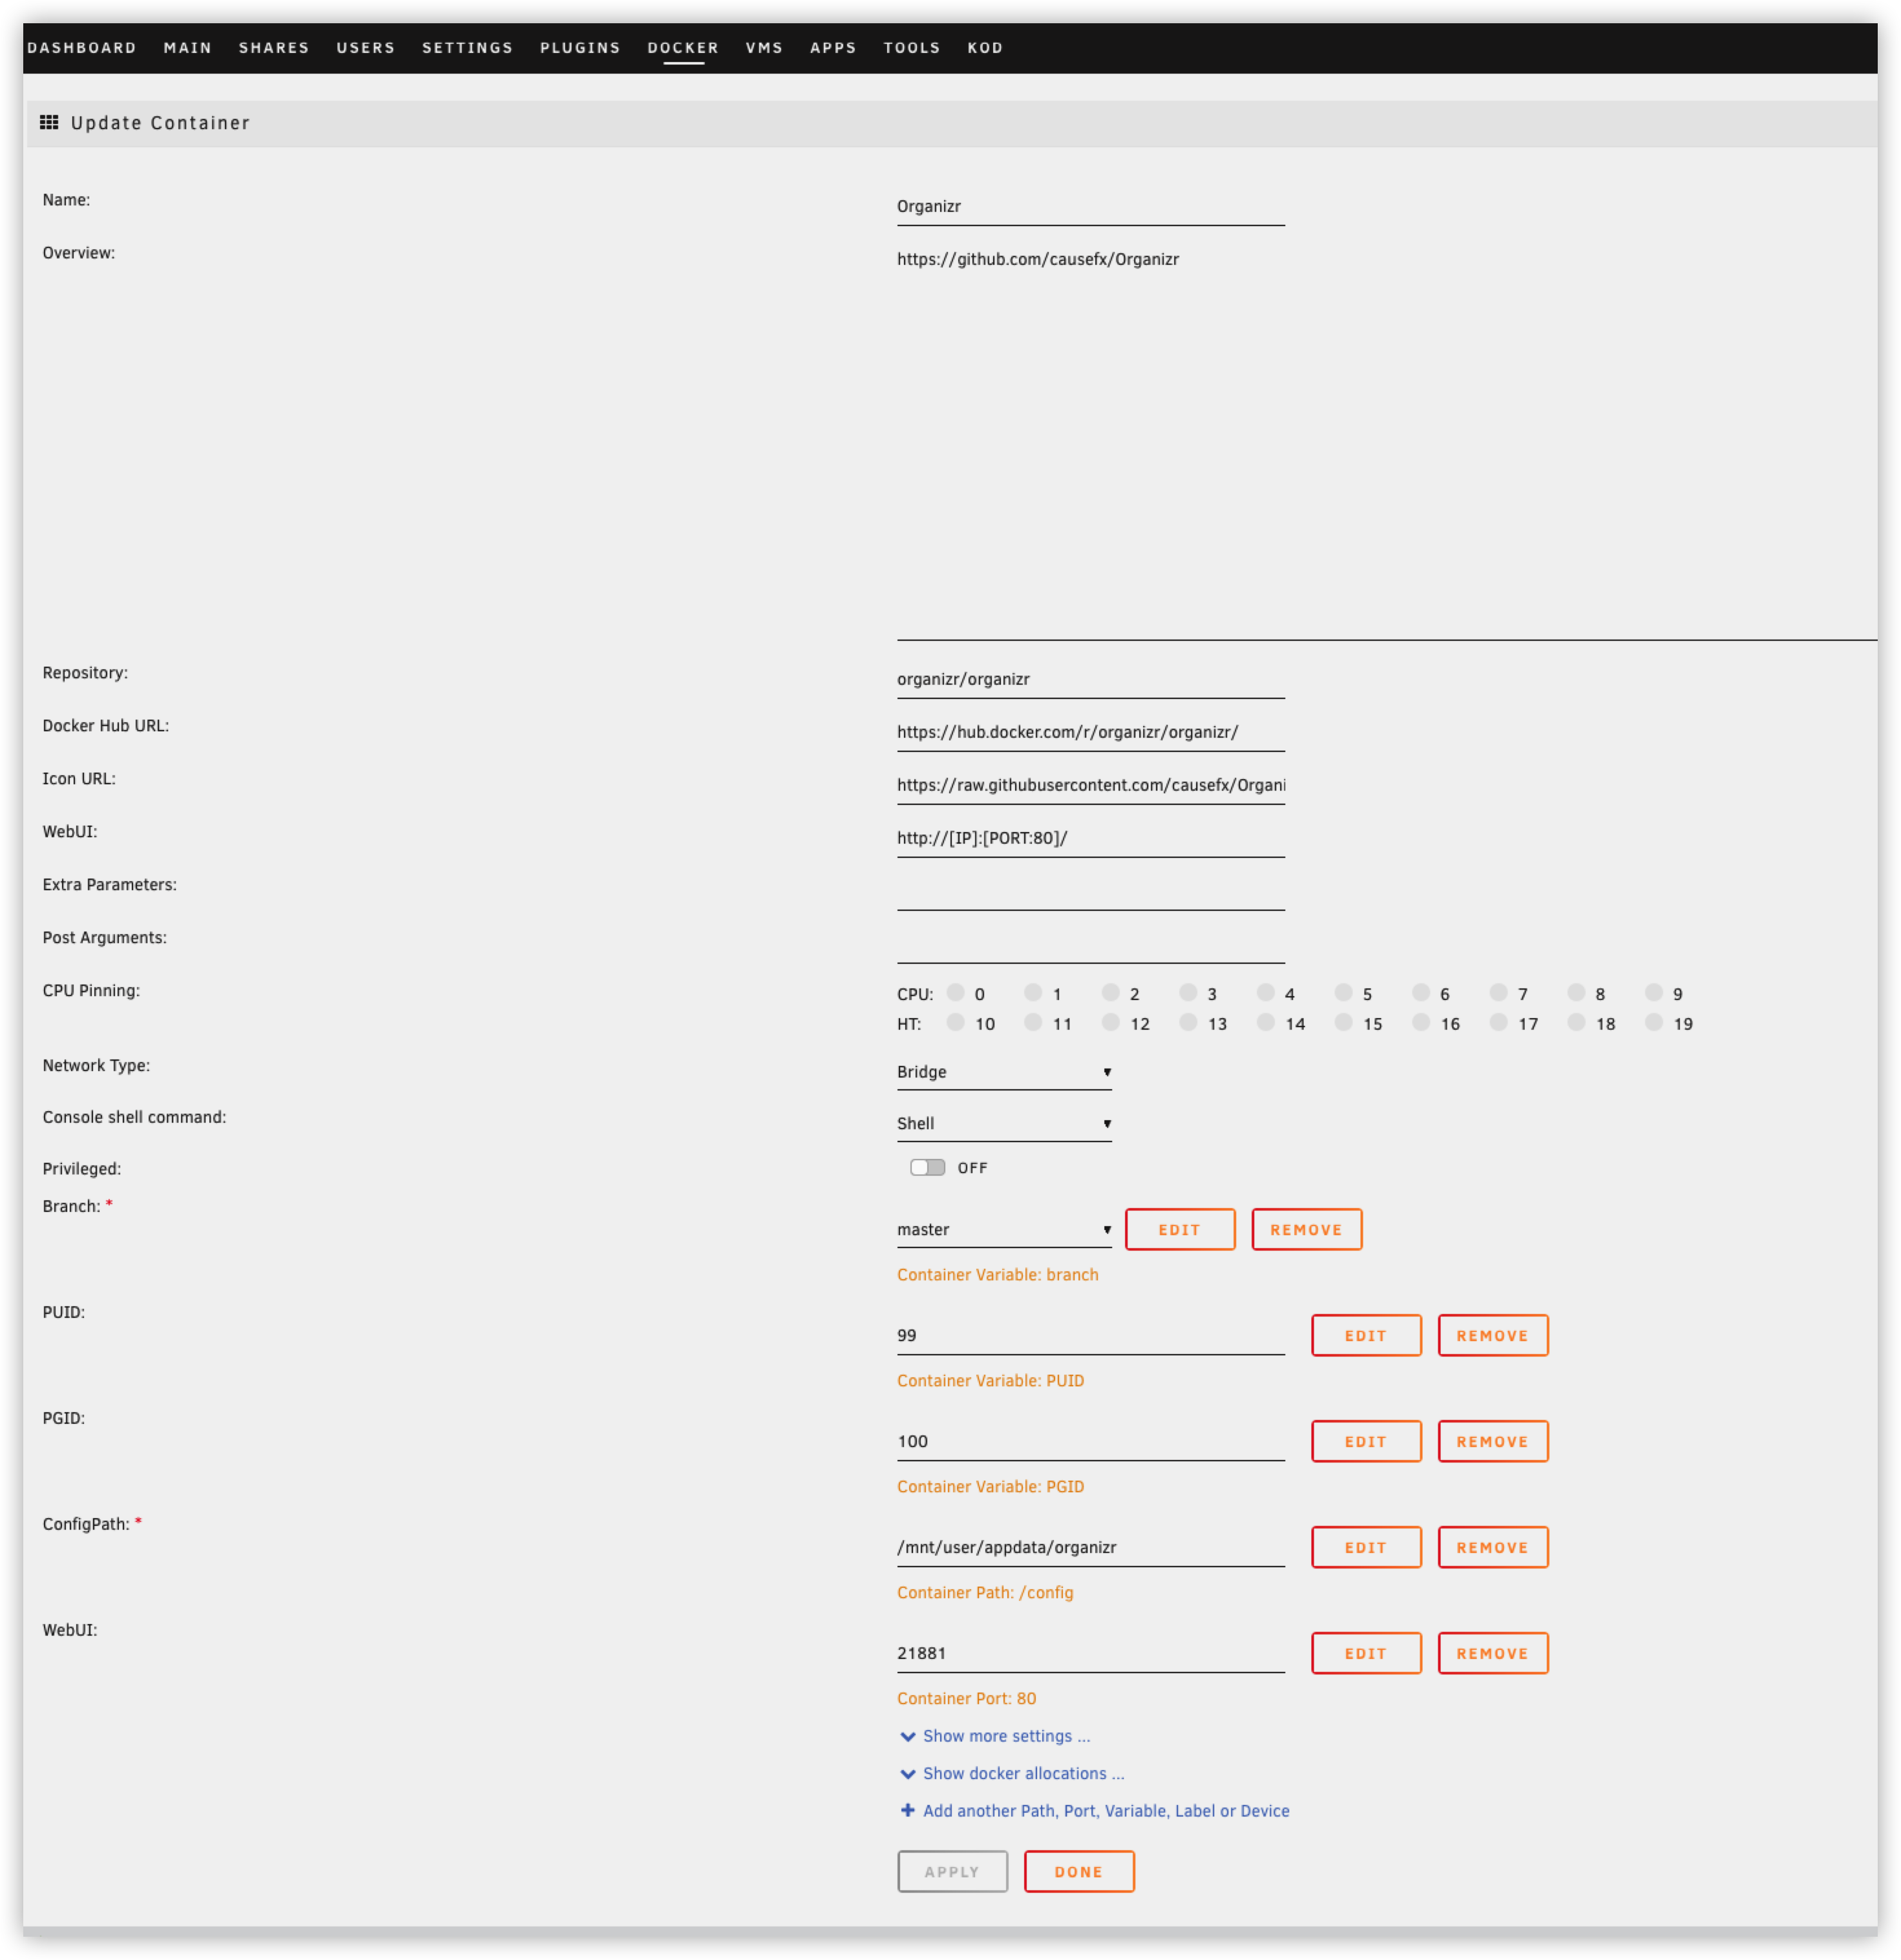Expand Show docker allocations

[1022, 1773]
